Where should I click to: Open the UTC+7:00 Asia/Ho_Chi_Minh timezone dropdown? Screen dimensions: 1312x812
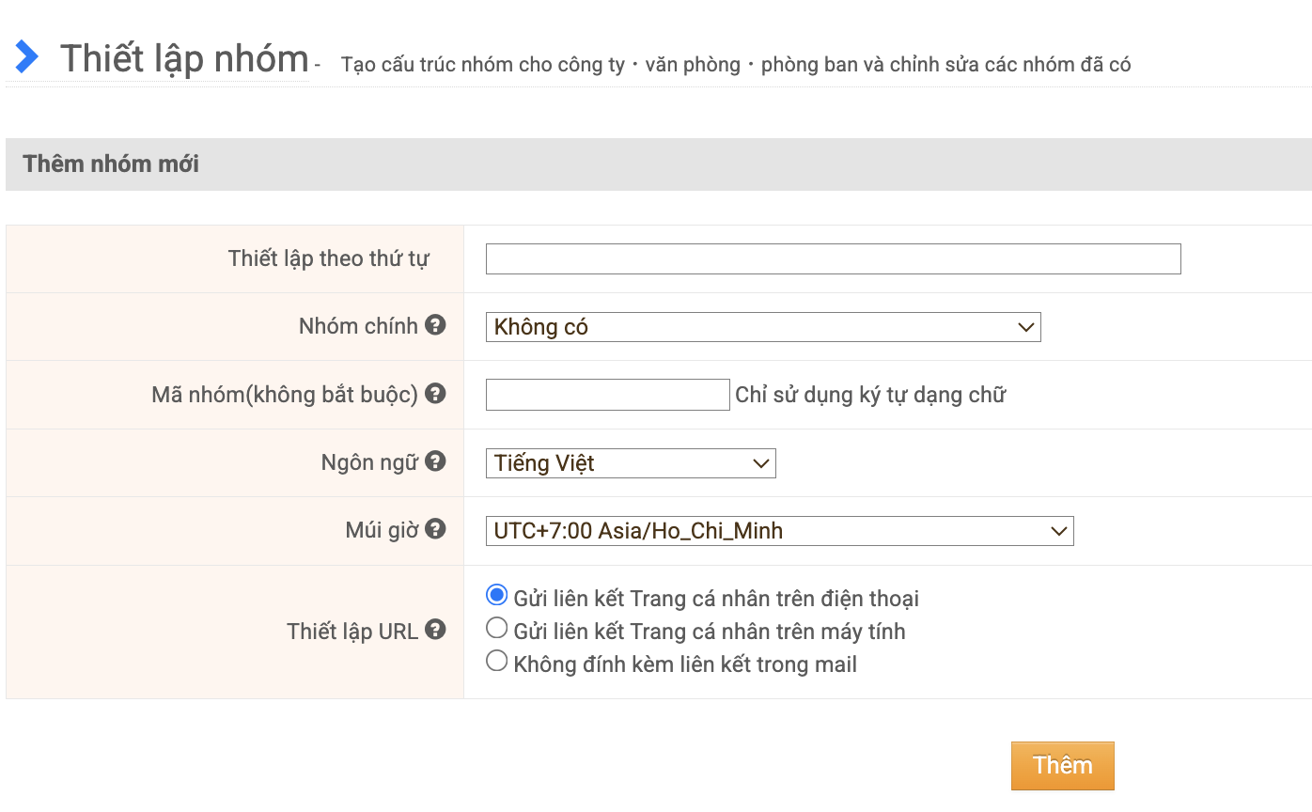coord(778,531)
